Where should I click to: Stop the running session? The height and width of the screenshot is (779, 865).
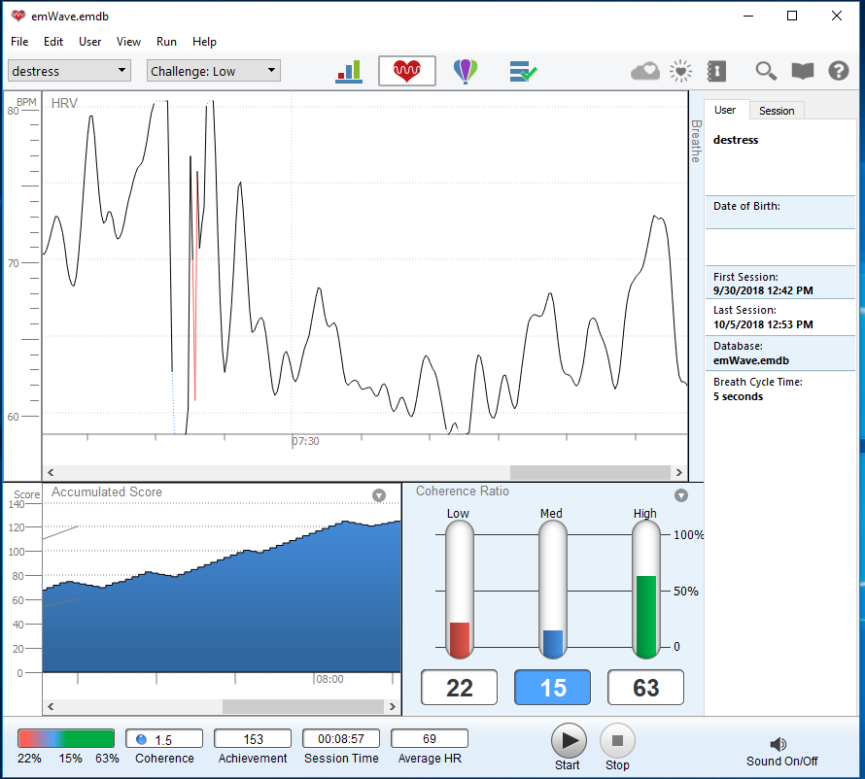617,741
